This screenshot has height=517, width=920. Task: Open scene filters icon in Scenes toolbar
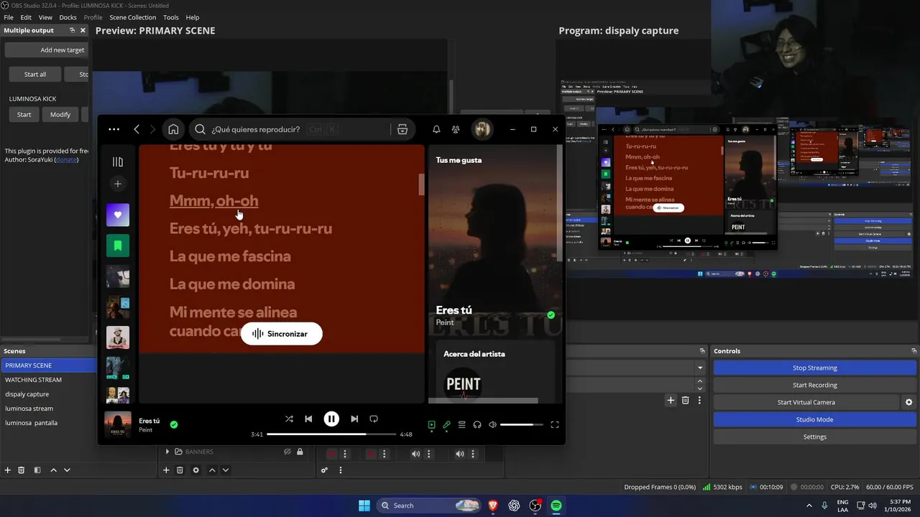(x=37, y=470)
